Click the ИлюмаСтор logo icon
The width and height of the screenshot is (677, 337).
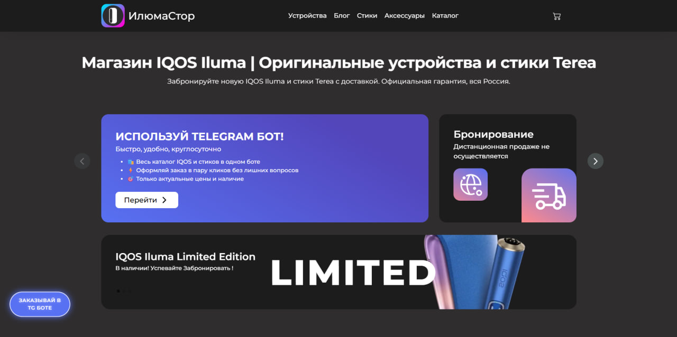pyautogui.click(x=113, y=16)
